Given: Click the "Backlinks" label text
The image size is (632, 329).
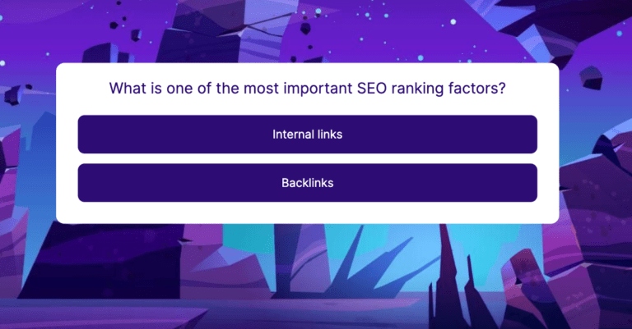Looking at the screenshot, I should pyautogui.click(x=307, y=182).
